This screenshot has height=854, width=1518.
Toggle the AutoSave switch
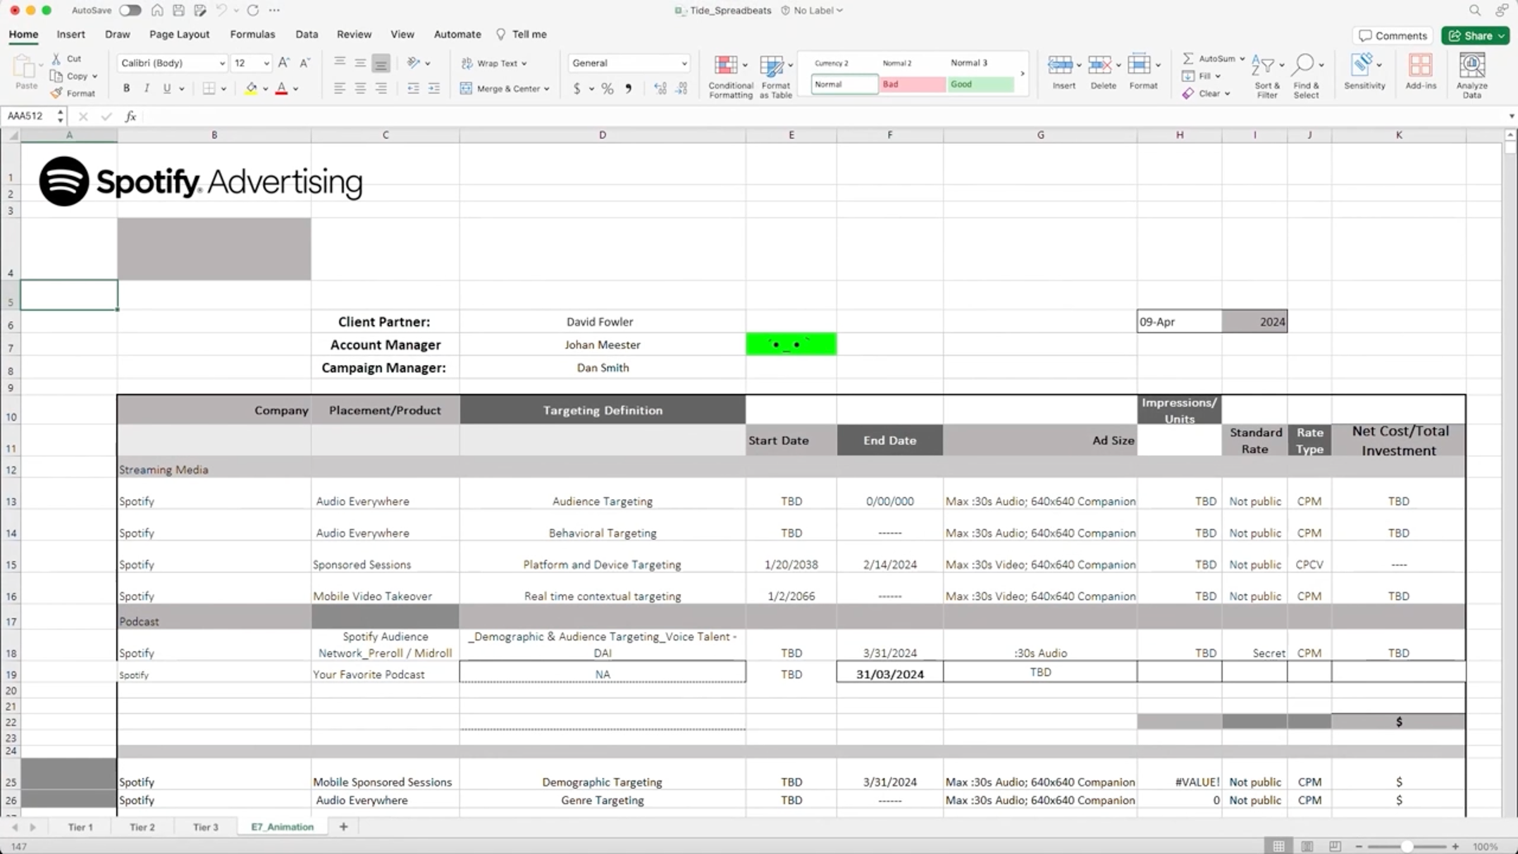click(130, 10)
